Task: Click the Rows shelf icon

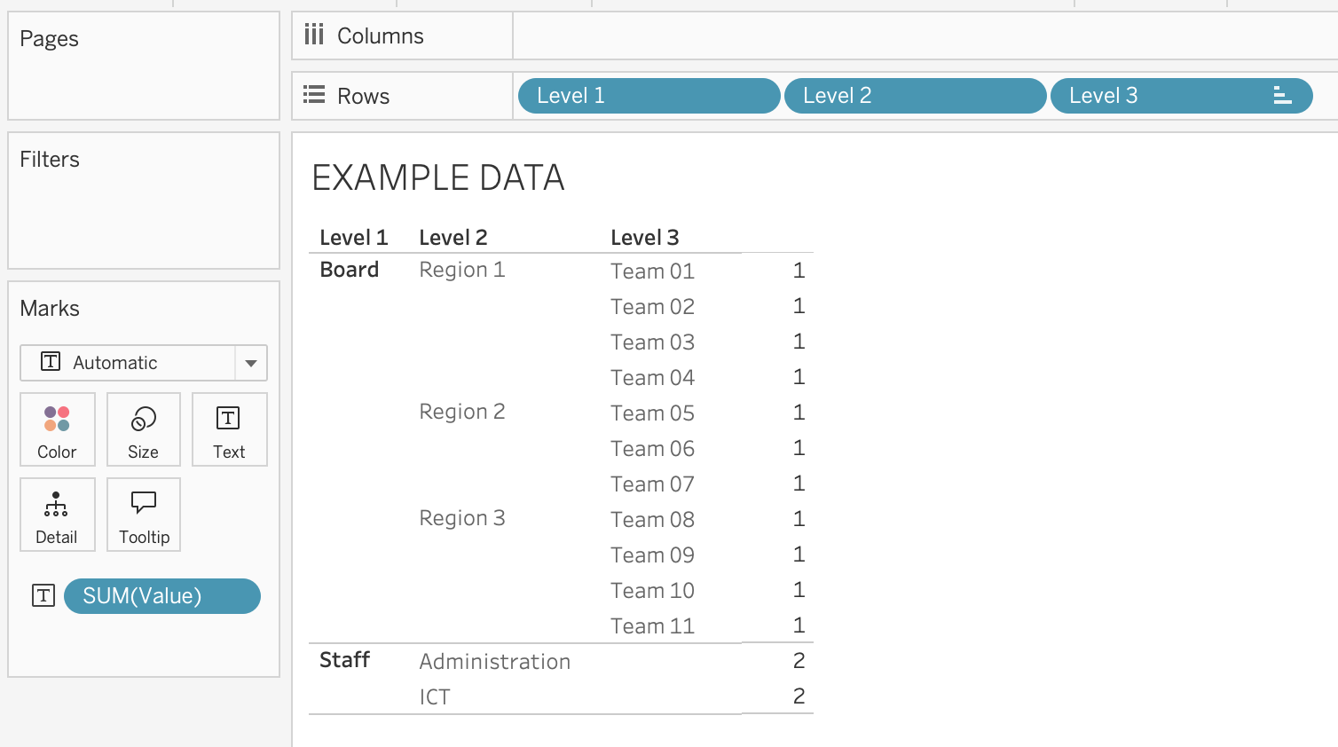Action: [x=314, y=95]
